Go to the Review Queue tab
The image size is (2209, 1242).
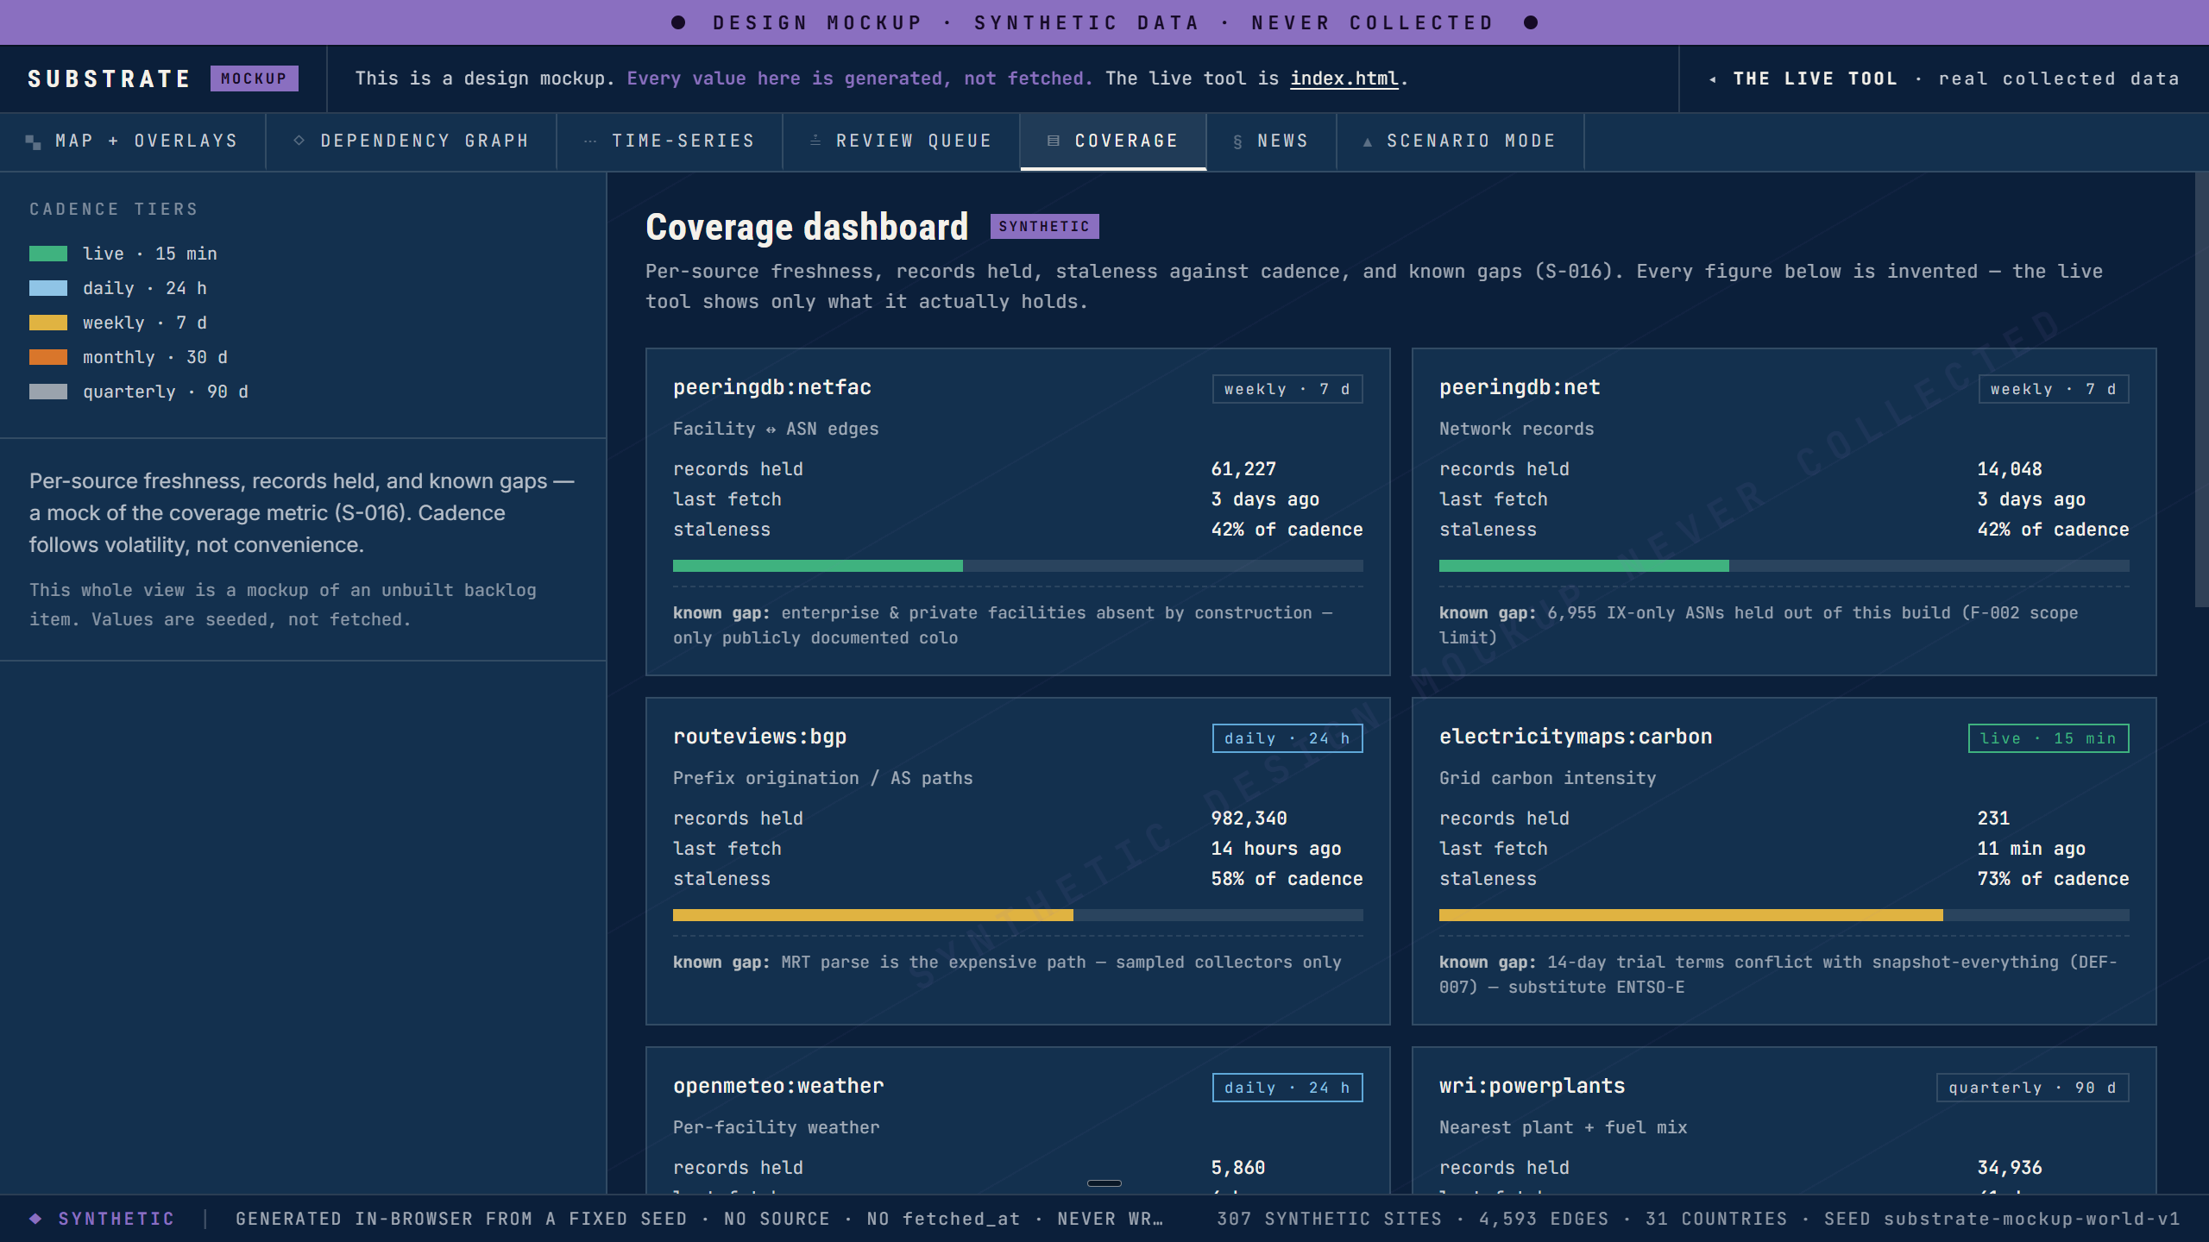click(902, 141)
